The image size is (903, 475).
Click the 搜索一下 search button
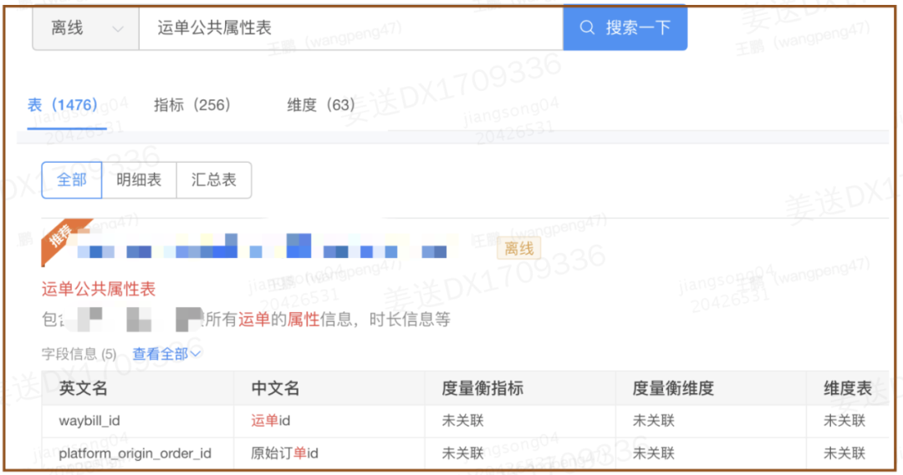(625, 28)
